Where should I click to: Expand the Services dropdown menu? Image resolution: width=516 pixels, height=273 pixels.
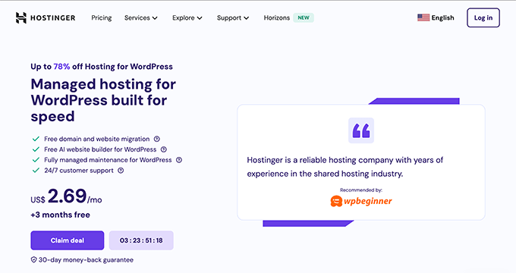pyautogui.click(x=141, y=17)
